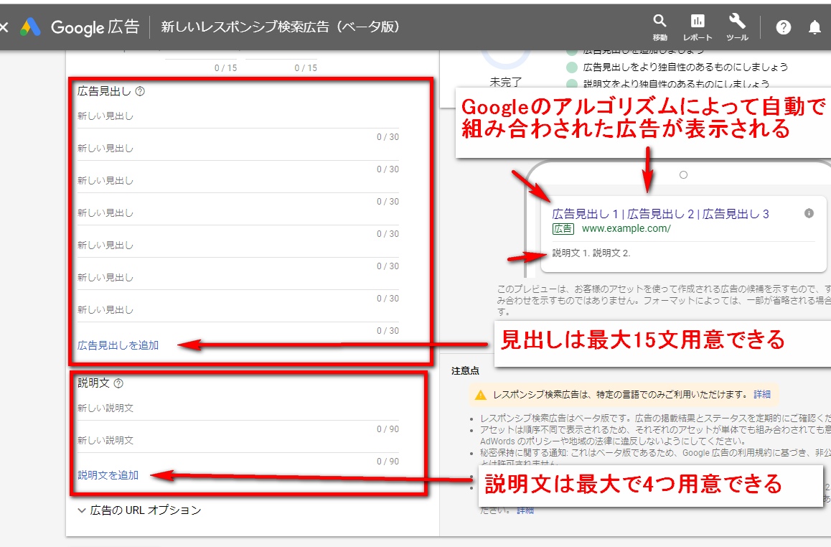Click help icon beside 広告見出し label
This screenshot has width=831, height=547.
pos(140,91)
